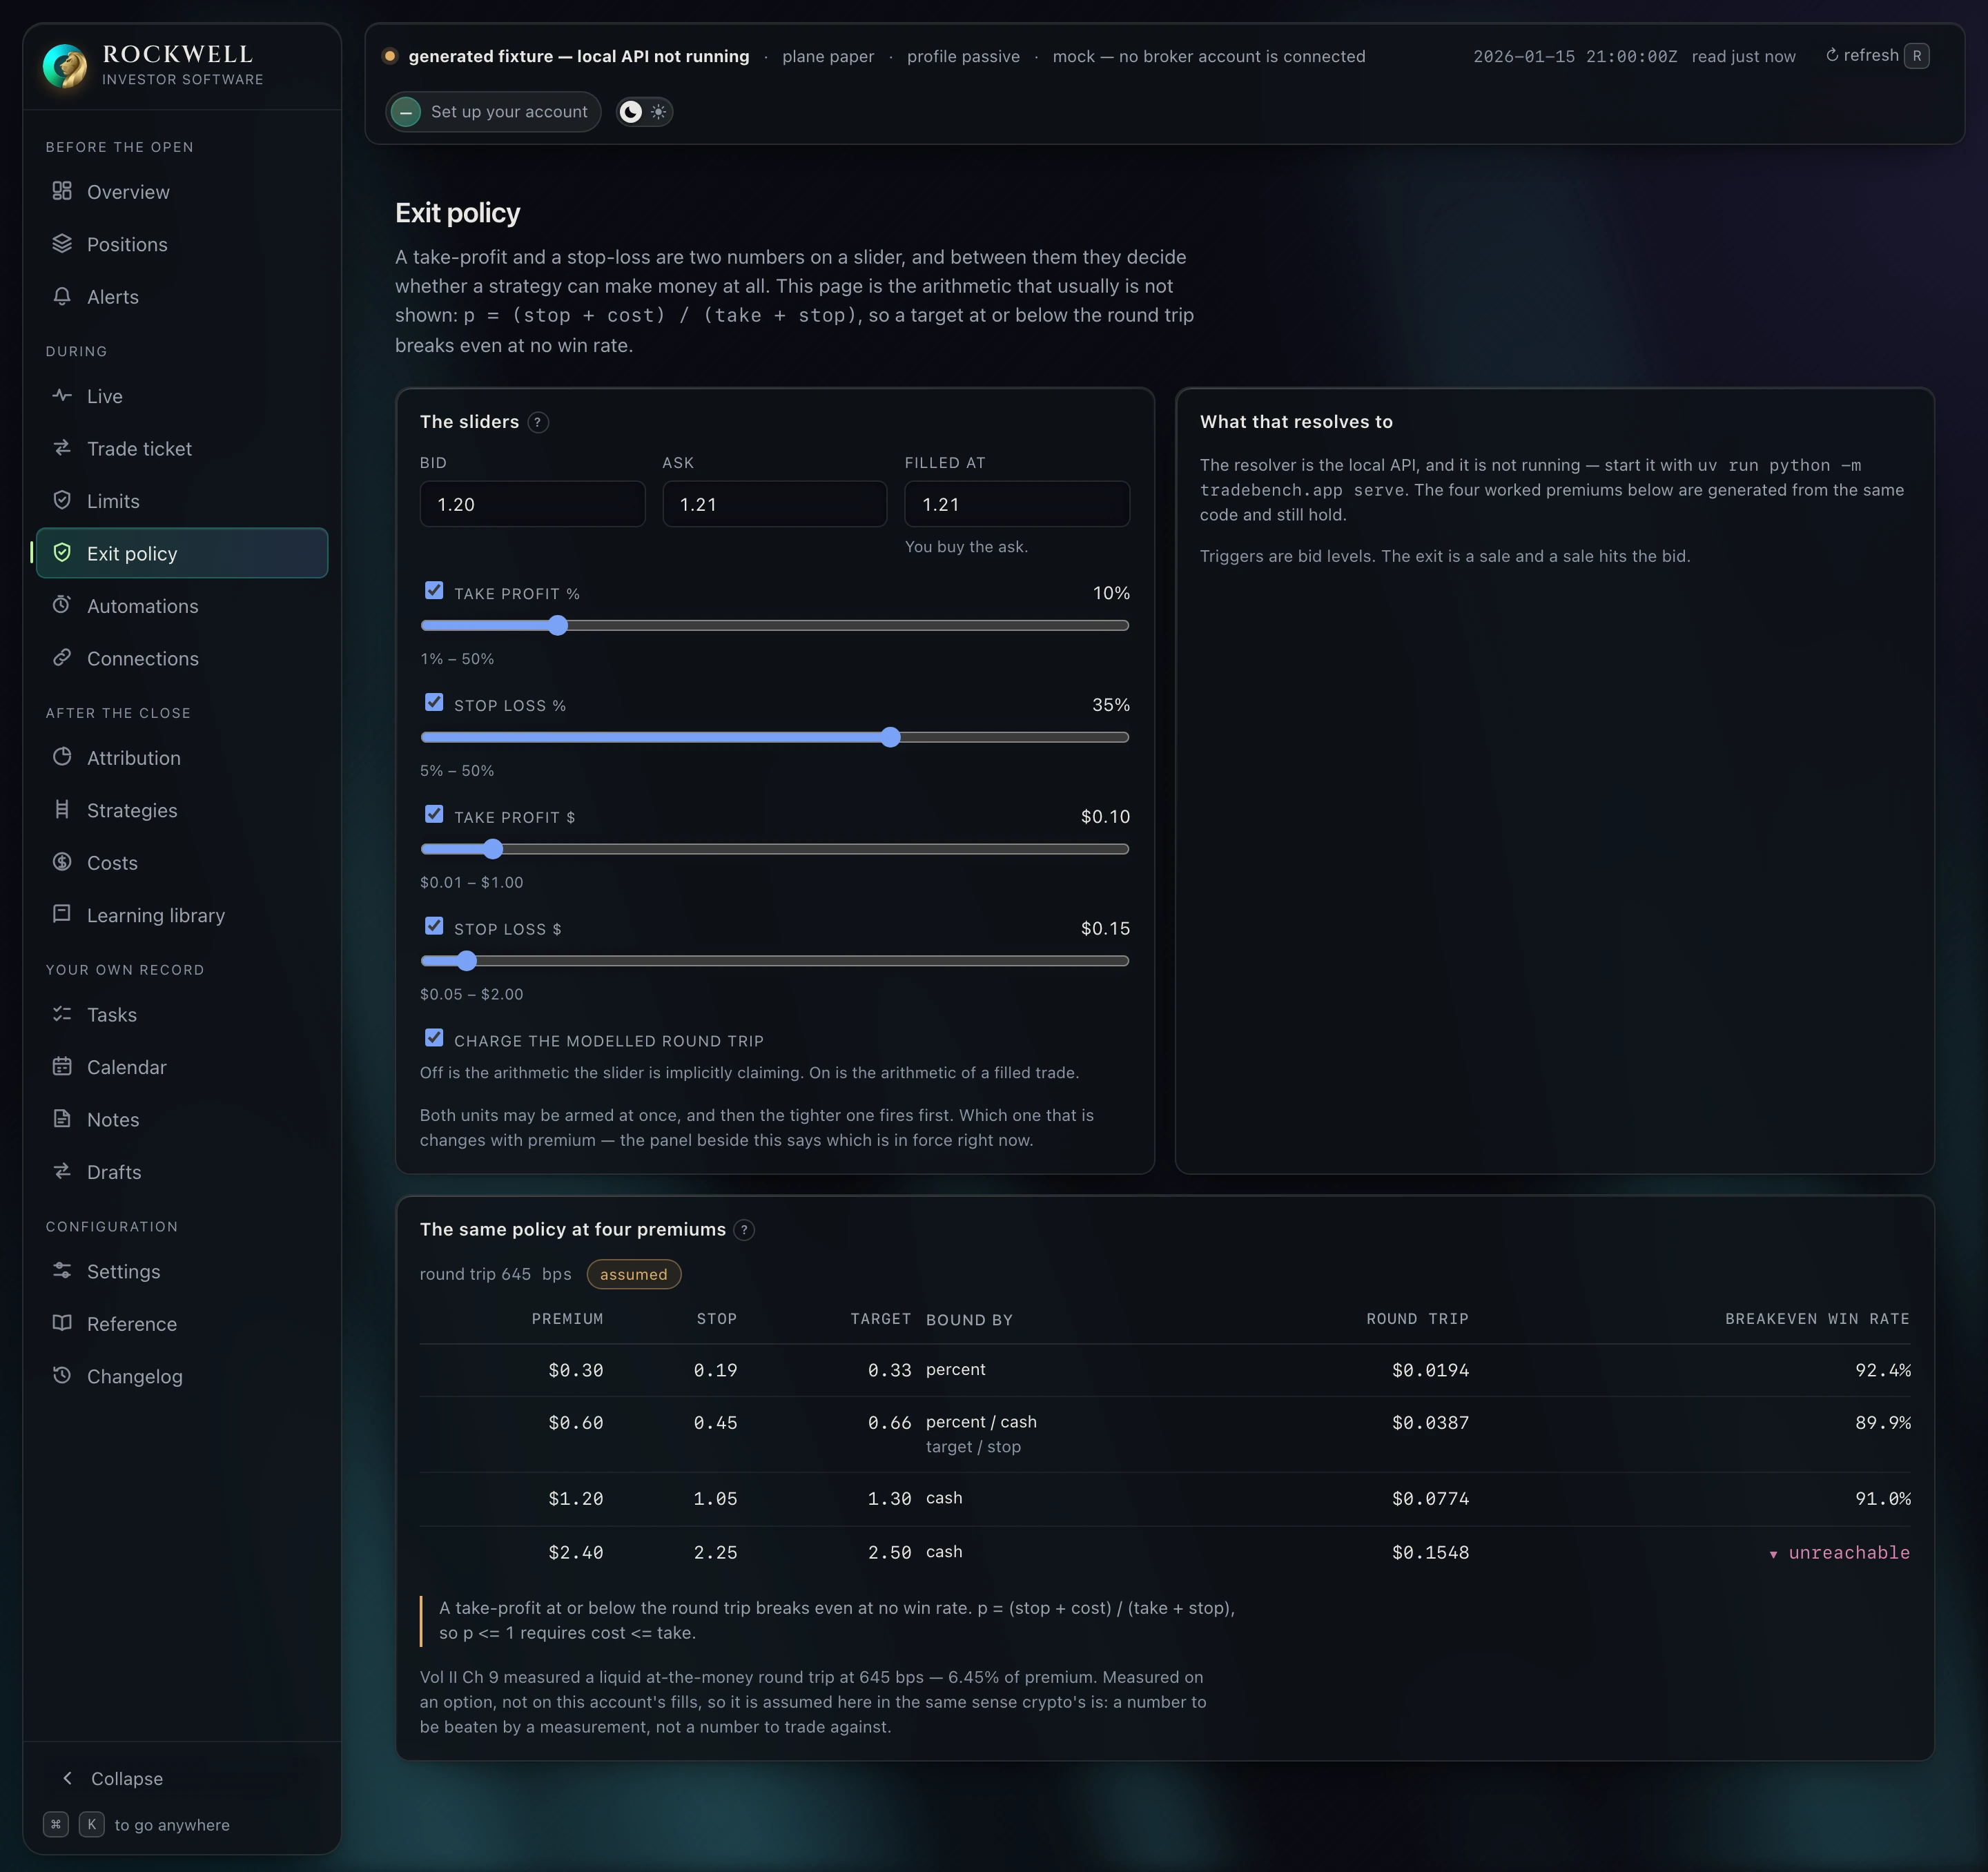Image resolution: width=1988 pixels, height=1872 pixels.
Task: Click the Overview grid icon
Action: click(62, 191)
